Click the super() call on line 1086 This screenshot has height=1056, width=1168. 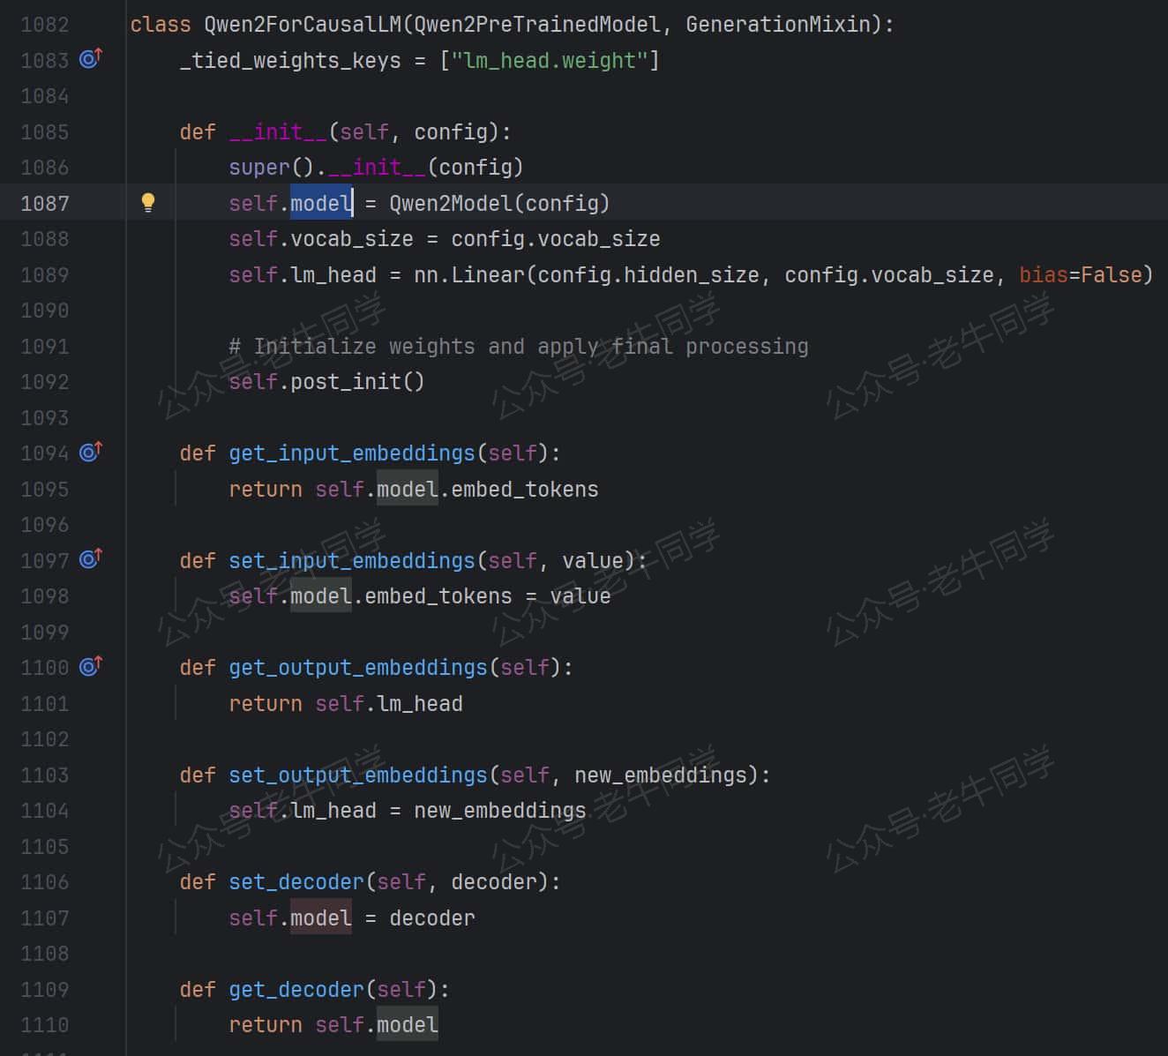(x=272, y=168)
